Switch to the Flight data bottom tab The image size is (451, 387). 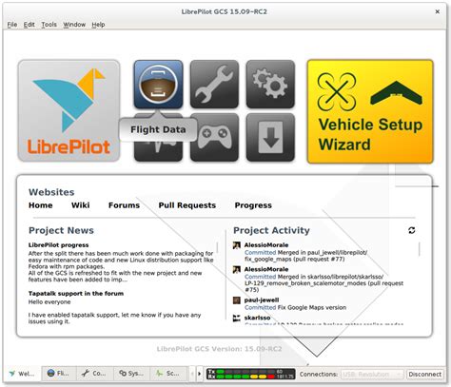tap(59, 374)
